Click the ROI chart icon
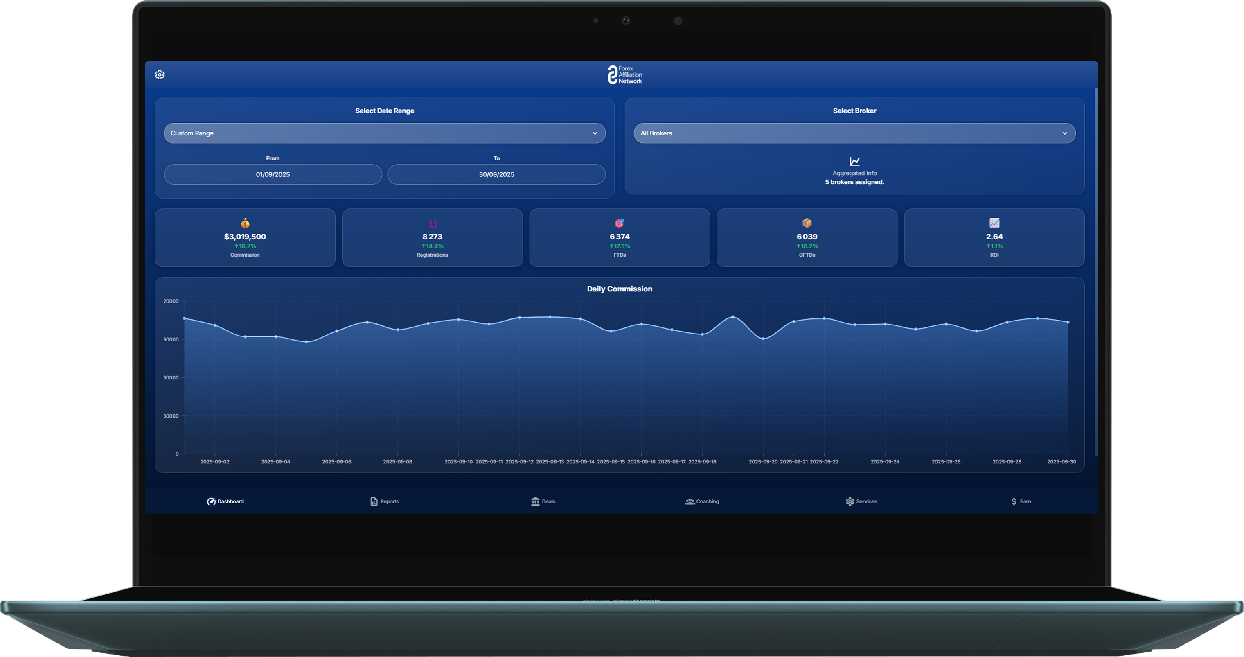The image size is (1244, 657). (994, 223)
